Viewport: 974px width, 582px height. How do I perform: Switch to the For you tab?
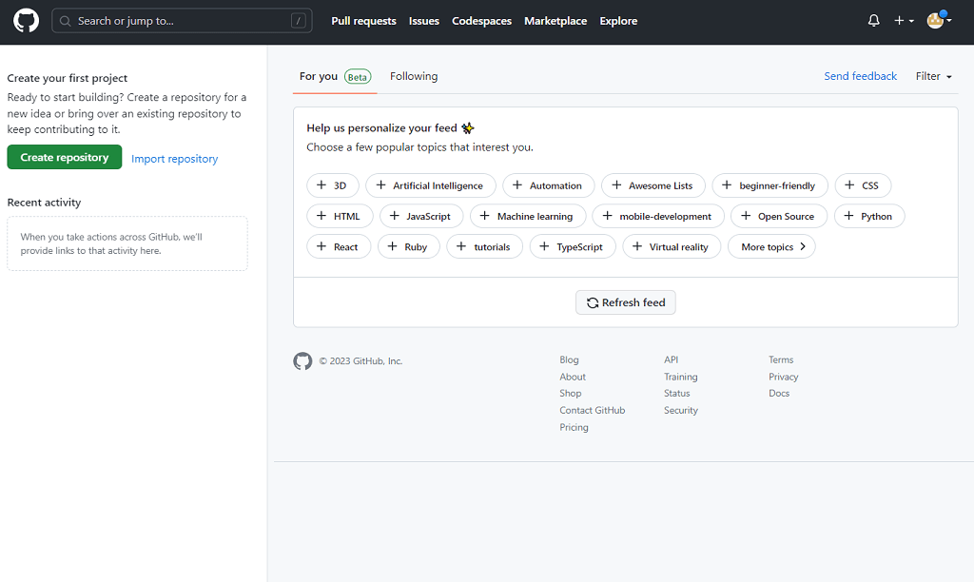[x=335, y=76]
